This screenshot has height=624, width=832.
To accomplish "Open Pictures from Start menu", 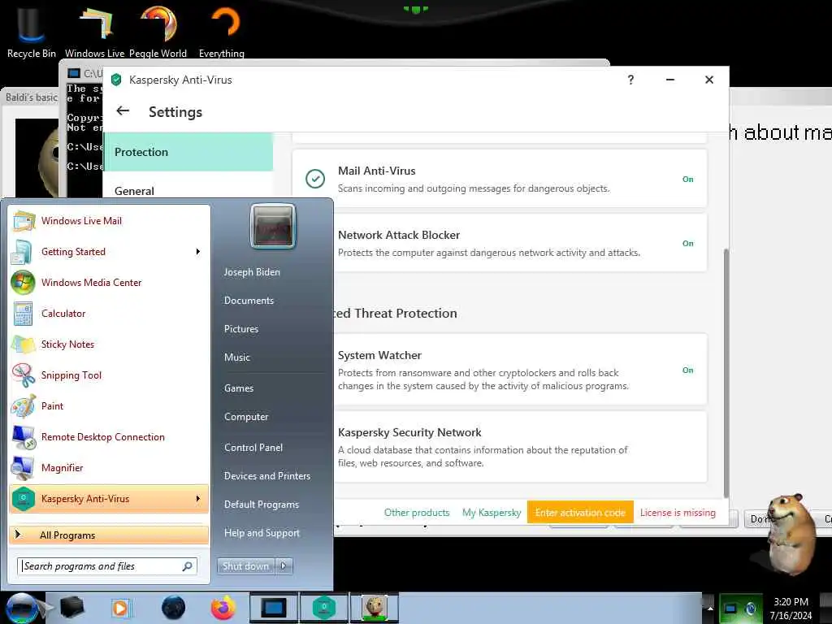I will 240,329.
